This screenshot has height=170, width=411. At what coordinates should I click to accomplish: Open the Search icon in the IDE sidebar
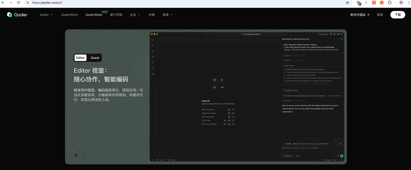tap(153, 45)
